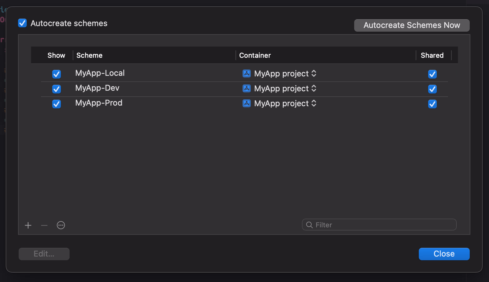Disable Shared for MyApp-Dev scheme
The height and width of the screenshot is (282, 489).
[x=432, y=89]
